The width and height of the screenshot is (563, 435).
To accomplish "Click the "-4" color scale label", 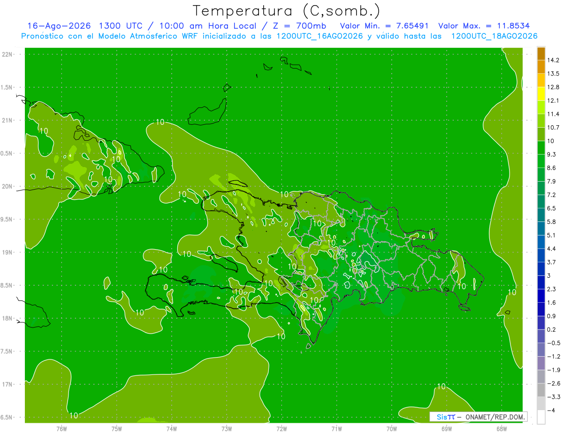I will click(551, 410).
